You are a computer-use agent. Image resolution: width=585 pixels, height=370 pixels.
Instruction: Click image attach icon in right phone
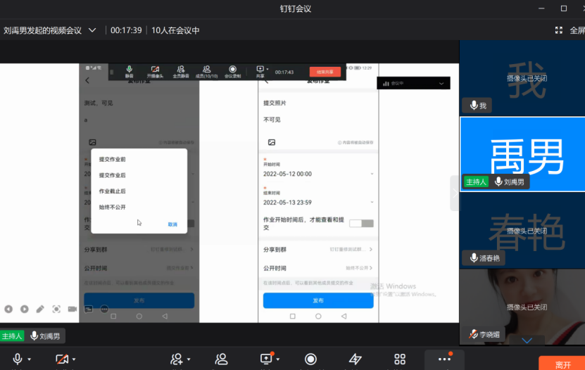pyautogui.click(x=272, y=142)
